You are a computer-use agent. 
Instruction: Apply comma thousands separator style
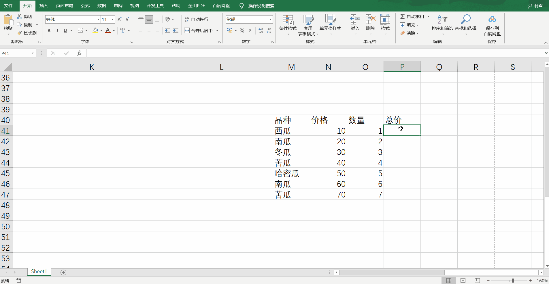pyautogui.click(x=250, y=30)
